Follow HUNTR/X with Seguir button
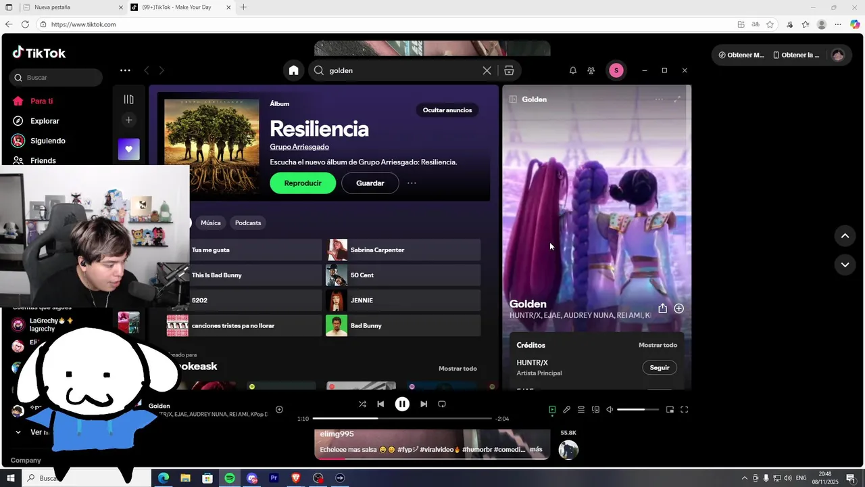This screenshot has width=865, height=487. pos(660,368)
